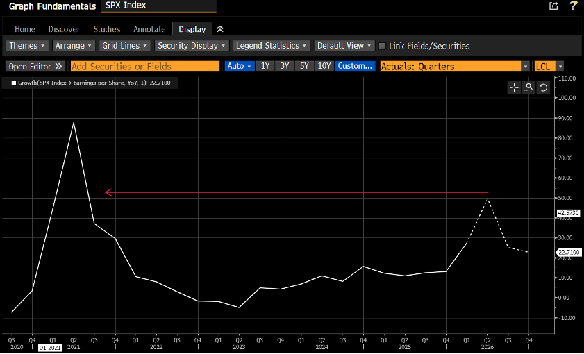Click the Add Securities or Fields input

click(145, 67)
